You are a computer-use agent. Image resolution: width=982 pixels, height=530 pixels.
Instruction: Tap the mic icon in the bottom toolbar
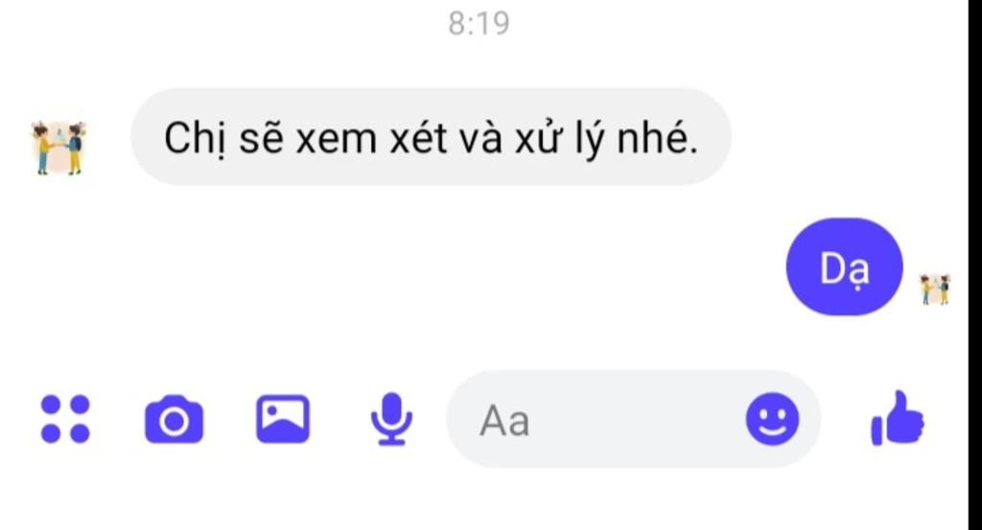(391, 419)
